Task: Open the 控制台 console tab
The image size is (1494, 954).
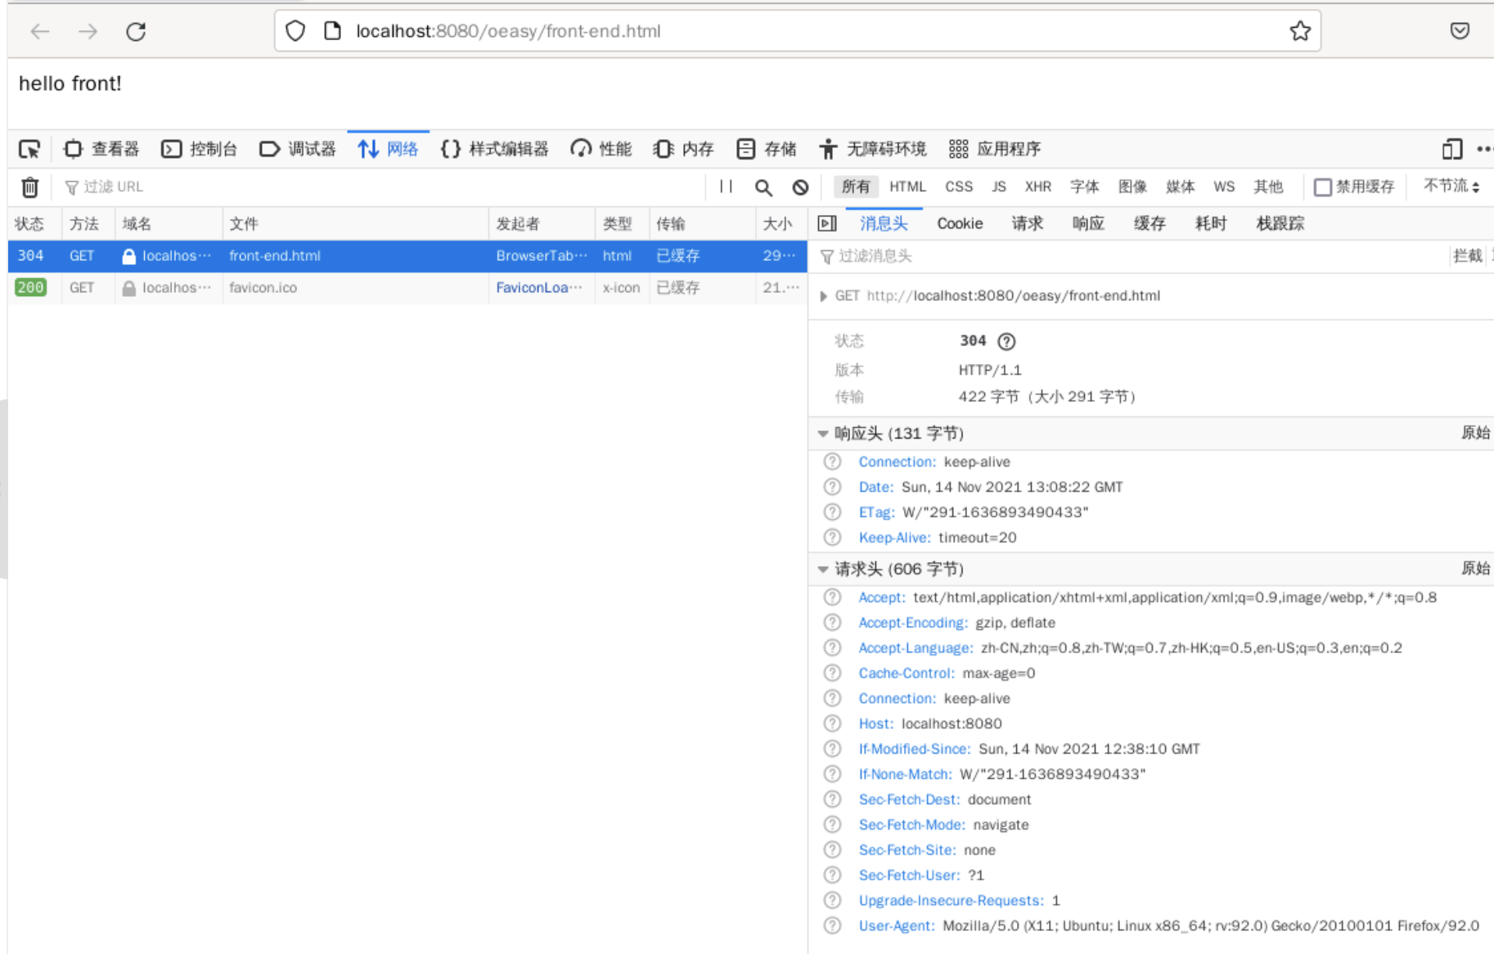Action: (x=200, y=149)
